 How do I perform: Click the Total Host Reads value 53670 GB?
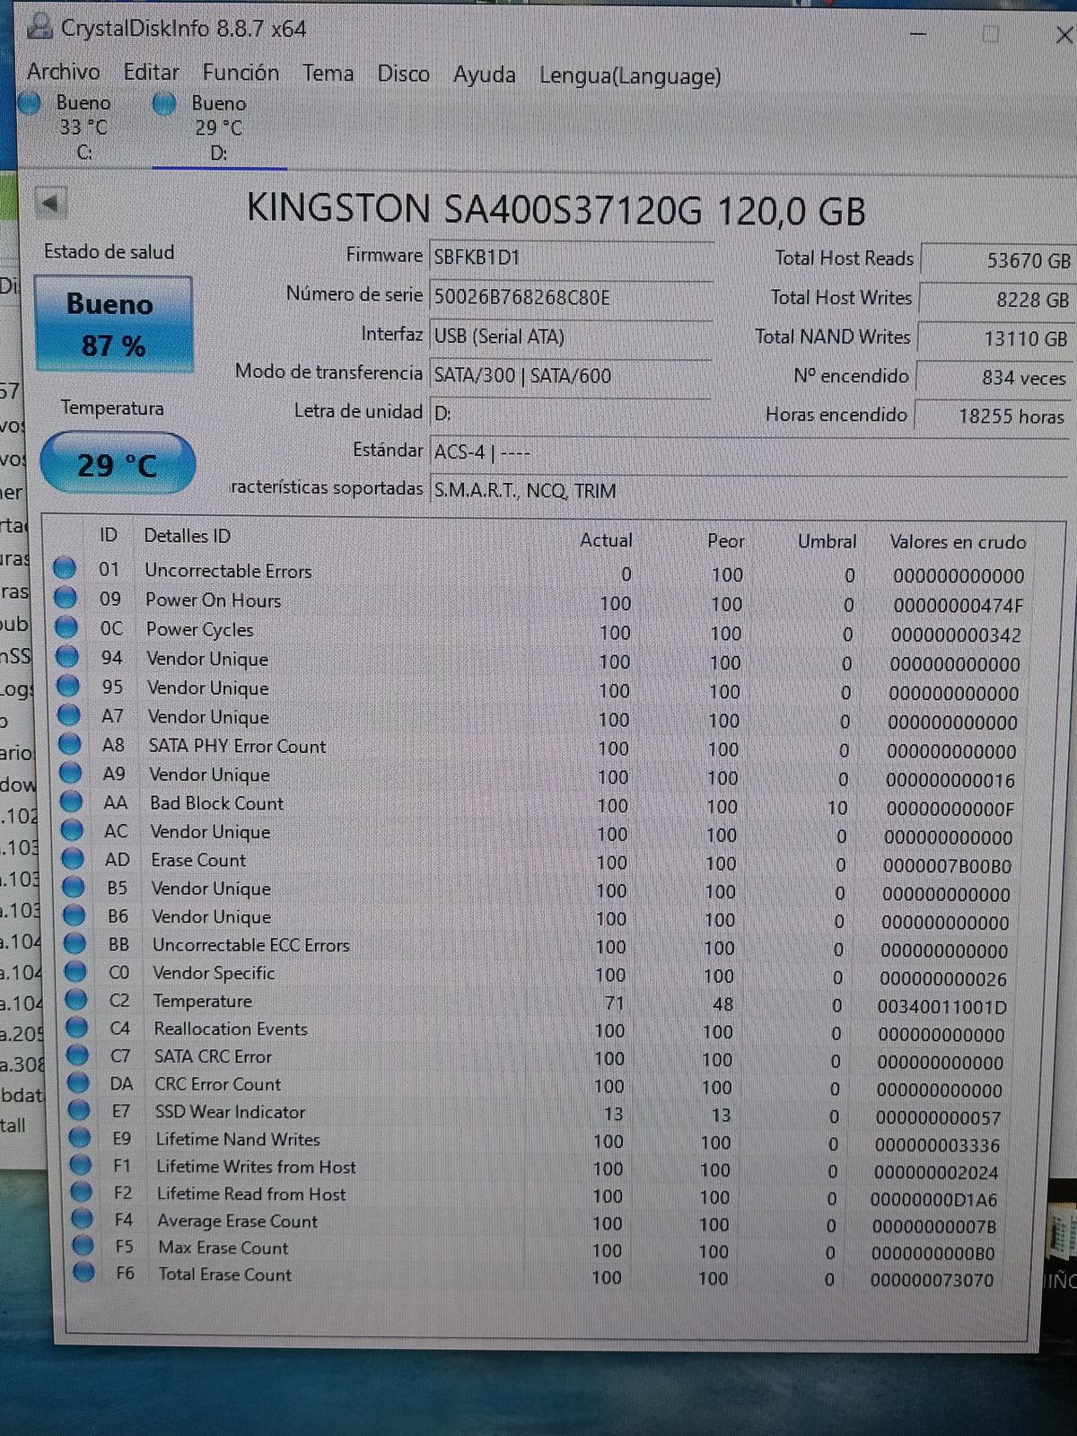998,260
